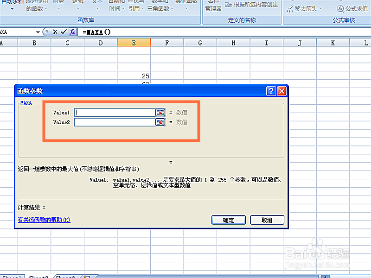Click 取消 button in dialog
Viewport: 371px width, 278px height.
click(267, 220)
